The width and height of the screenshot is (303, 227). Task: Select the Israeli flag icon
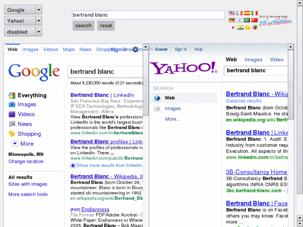pos(239,20)
